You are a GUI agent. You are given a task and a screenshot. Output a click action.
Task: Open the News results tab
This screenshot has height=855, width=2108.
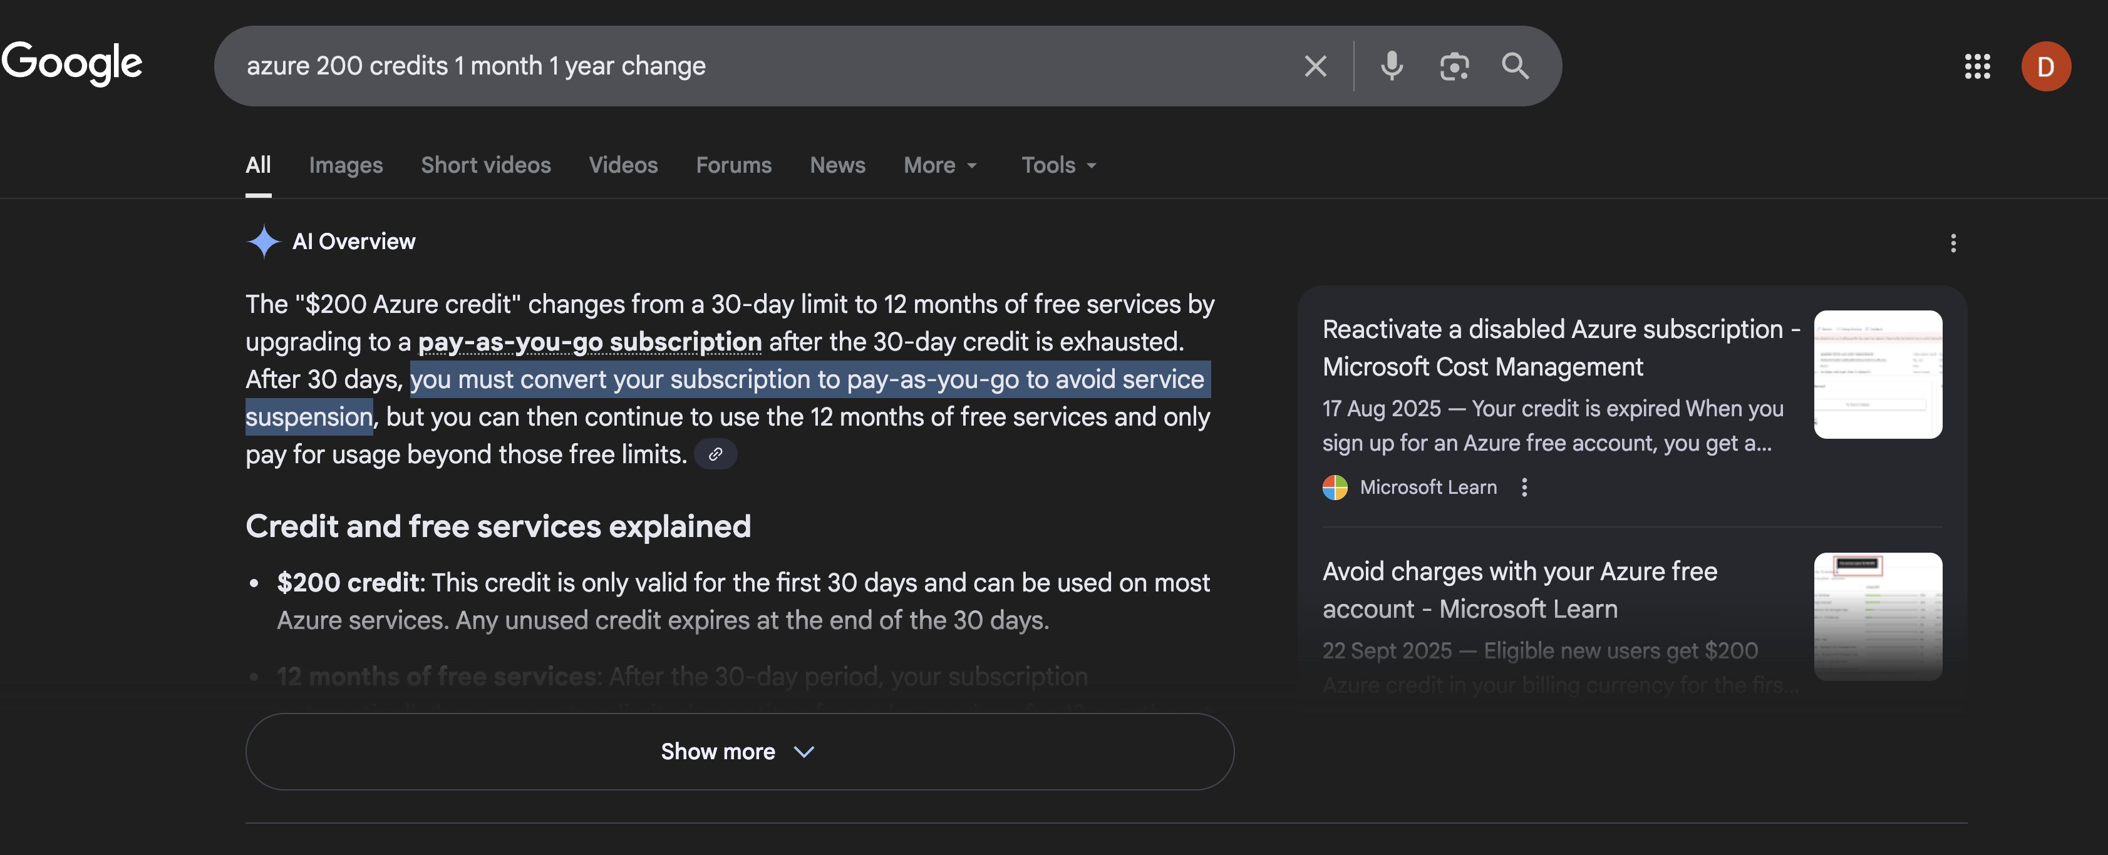pos(837,165)
